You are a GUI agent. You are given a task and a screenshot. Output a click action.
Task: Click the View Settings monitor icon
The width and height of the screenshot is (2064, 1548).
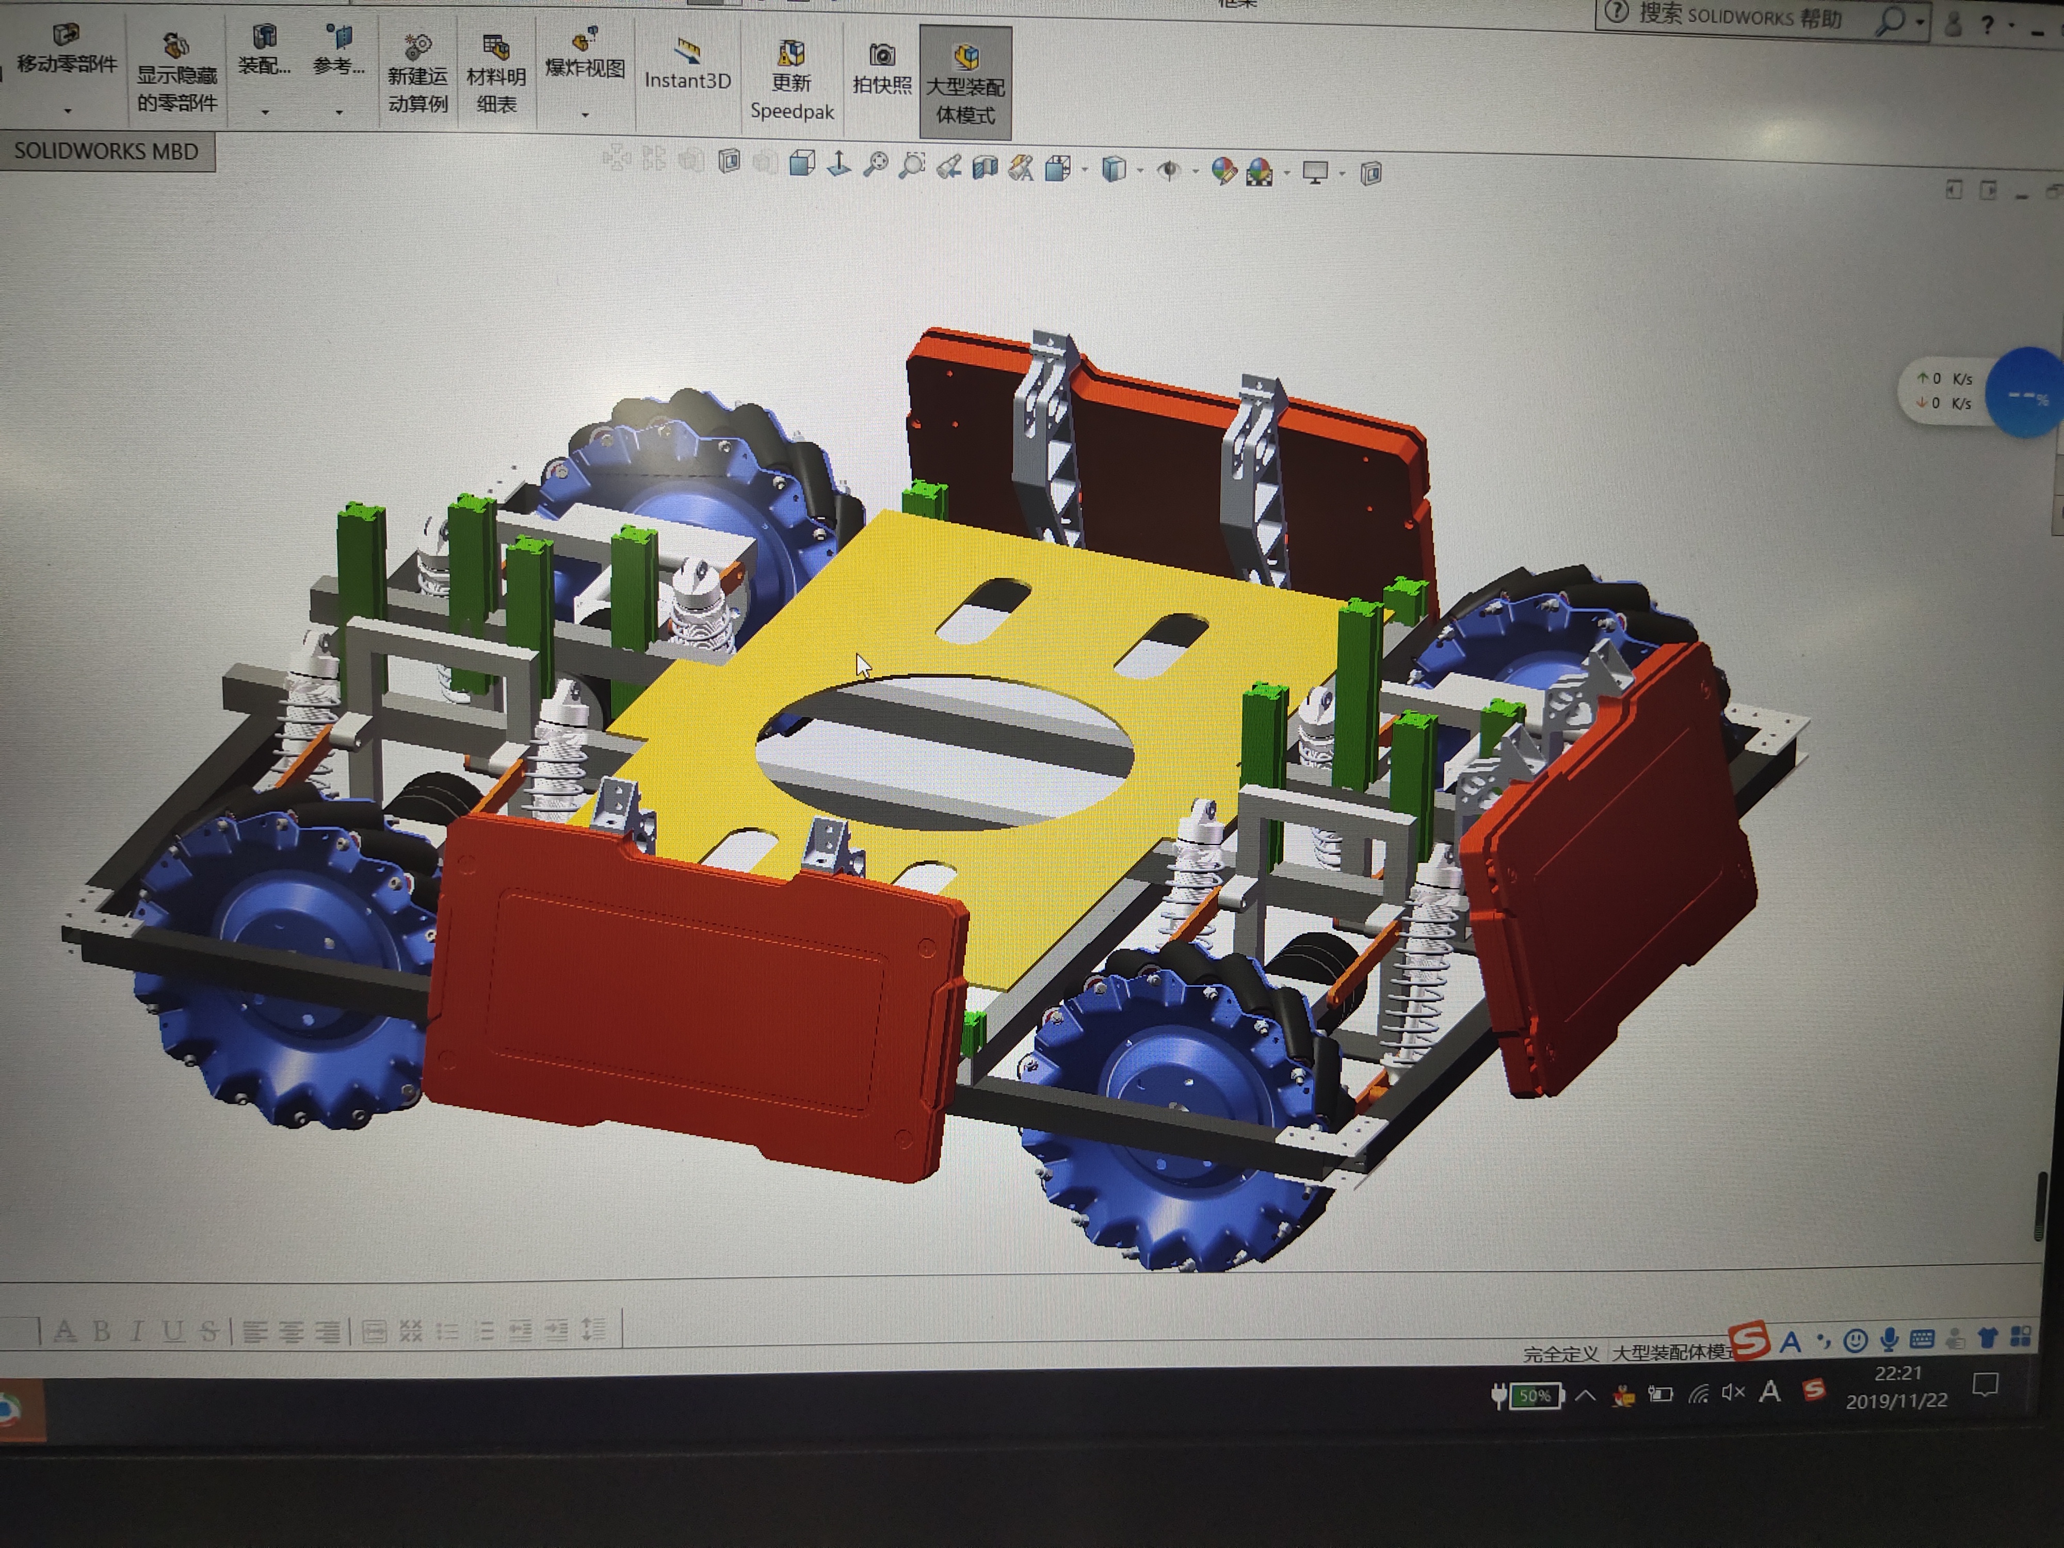point(1316,173)
